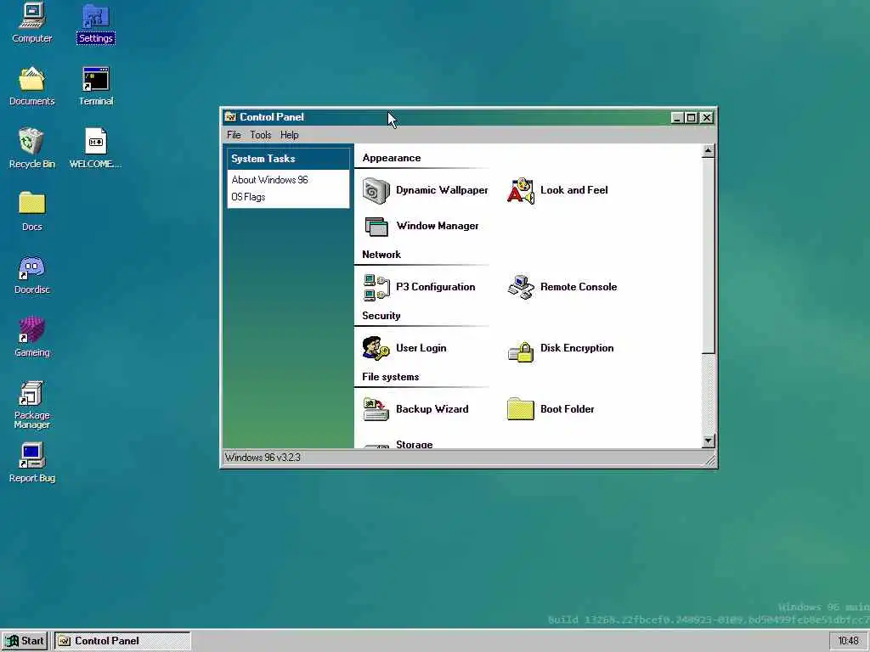This screenshot has height=652, width=870.
Task: Click the taskbar clock
Action: (x=848, y=641)
